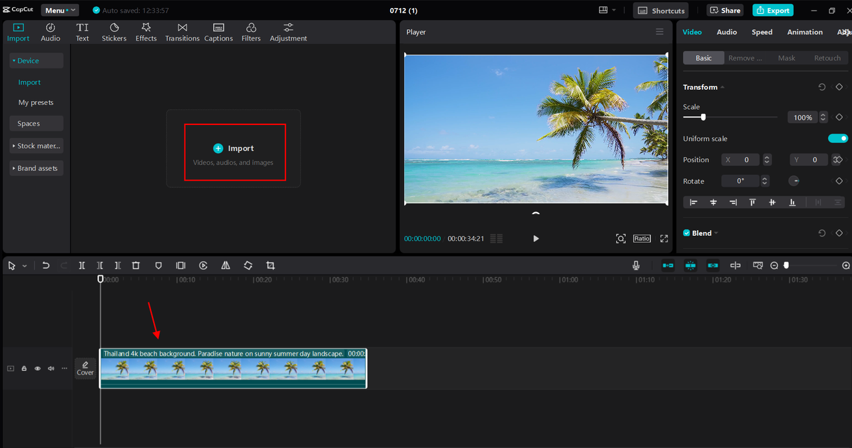Image resolution: width=852 pixels, height=448 pixels.
Task: Add a marker with shield icon
Action: 158,265
